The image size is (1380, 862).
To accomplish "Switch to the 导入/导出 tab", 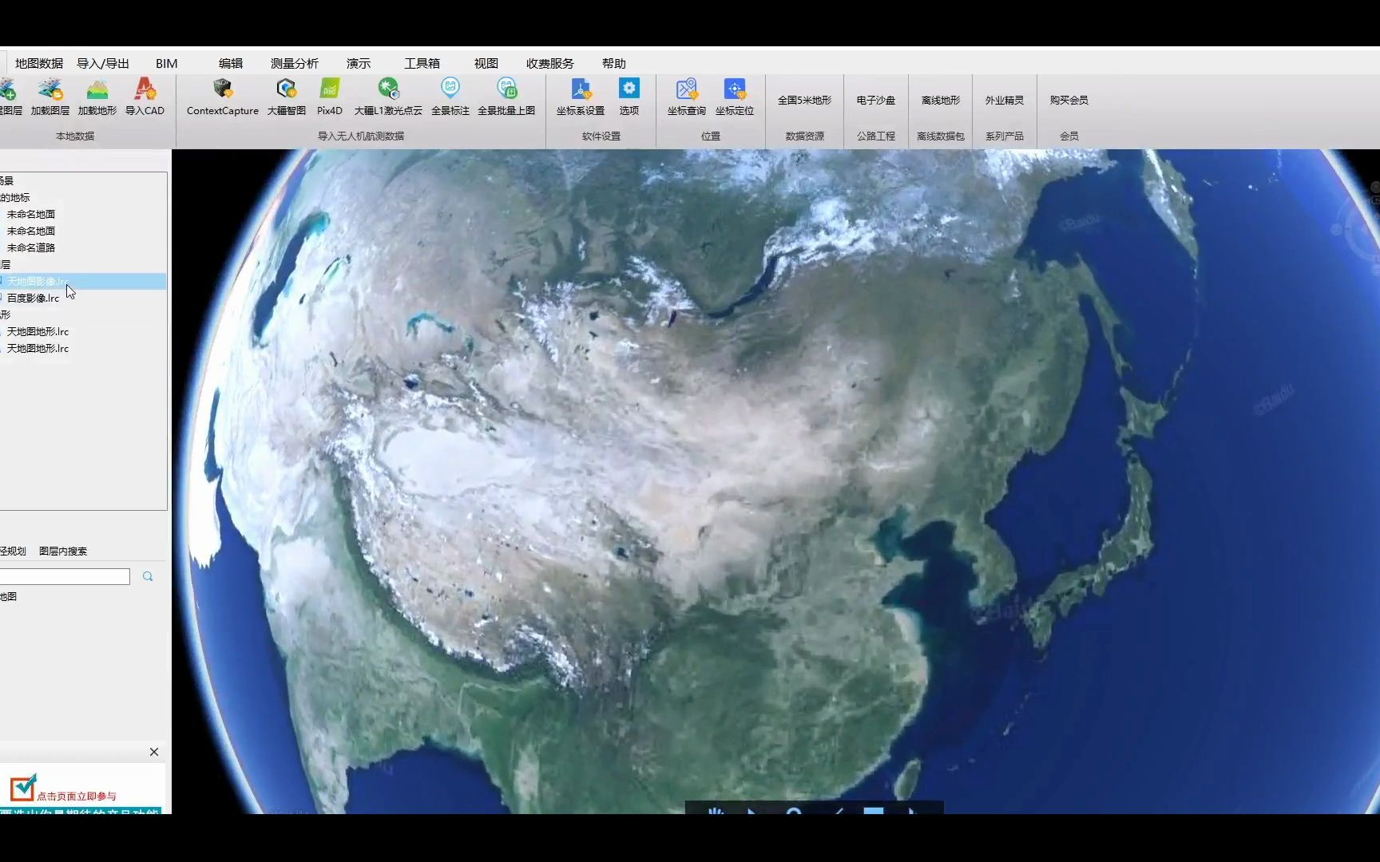I will coord(103,63).
